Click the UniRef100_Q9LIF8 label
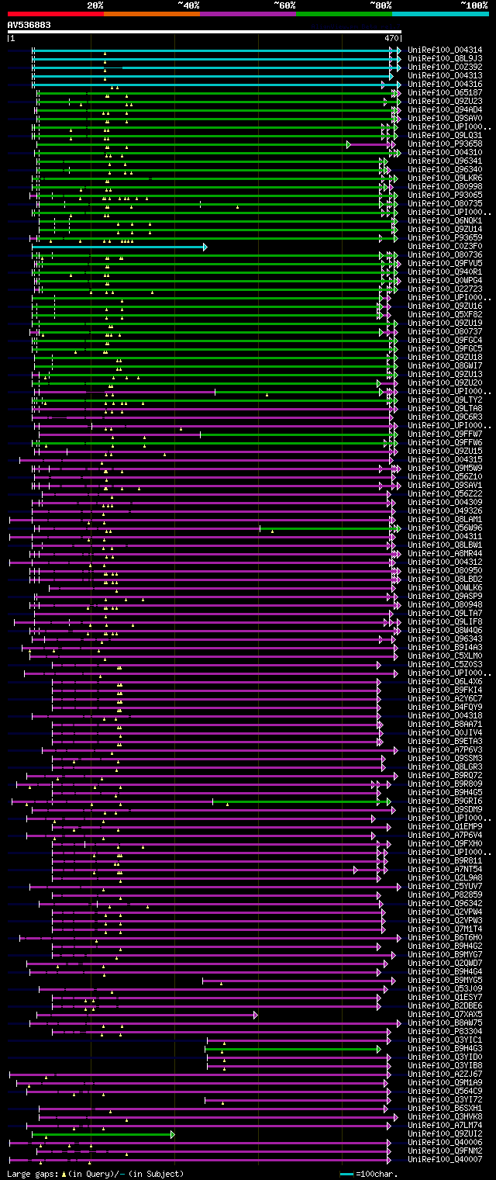 [446, 622]
